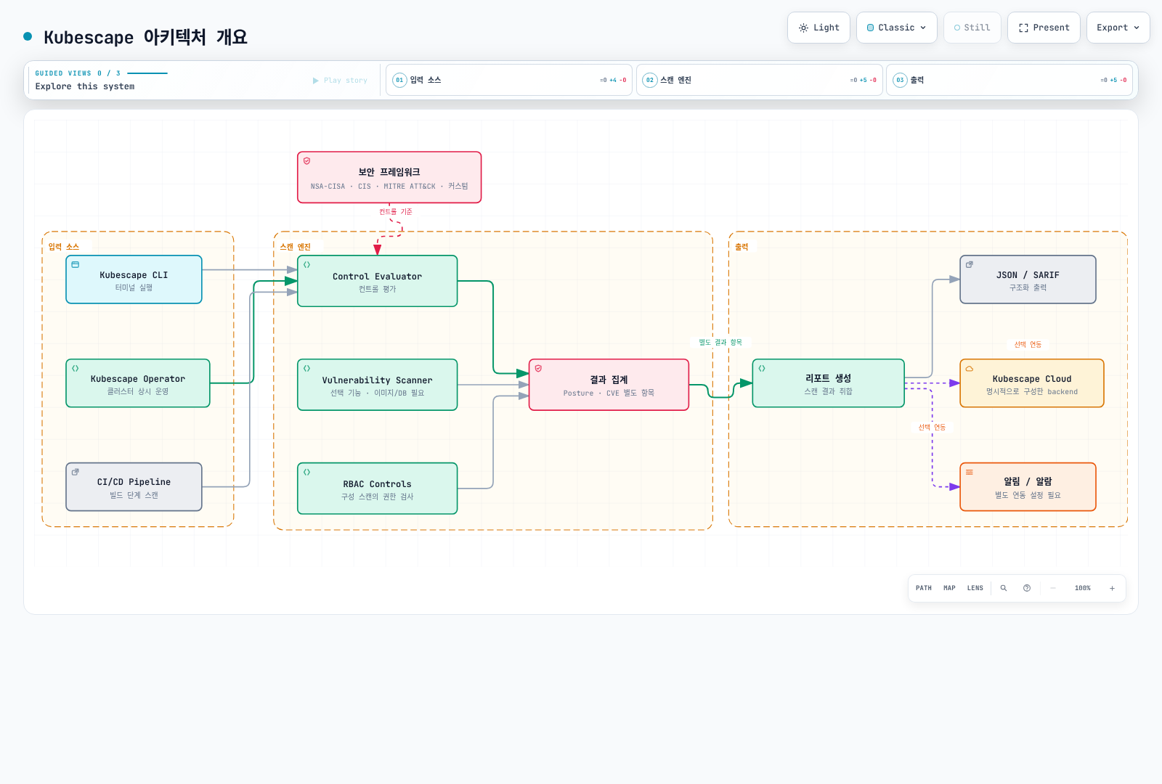Image resolution: width=1162 pixels, height=784 pixels.
Task: Click the 컨트롤 기준 edge label
Action: [396, 212]
